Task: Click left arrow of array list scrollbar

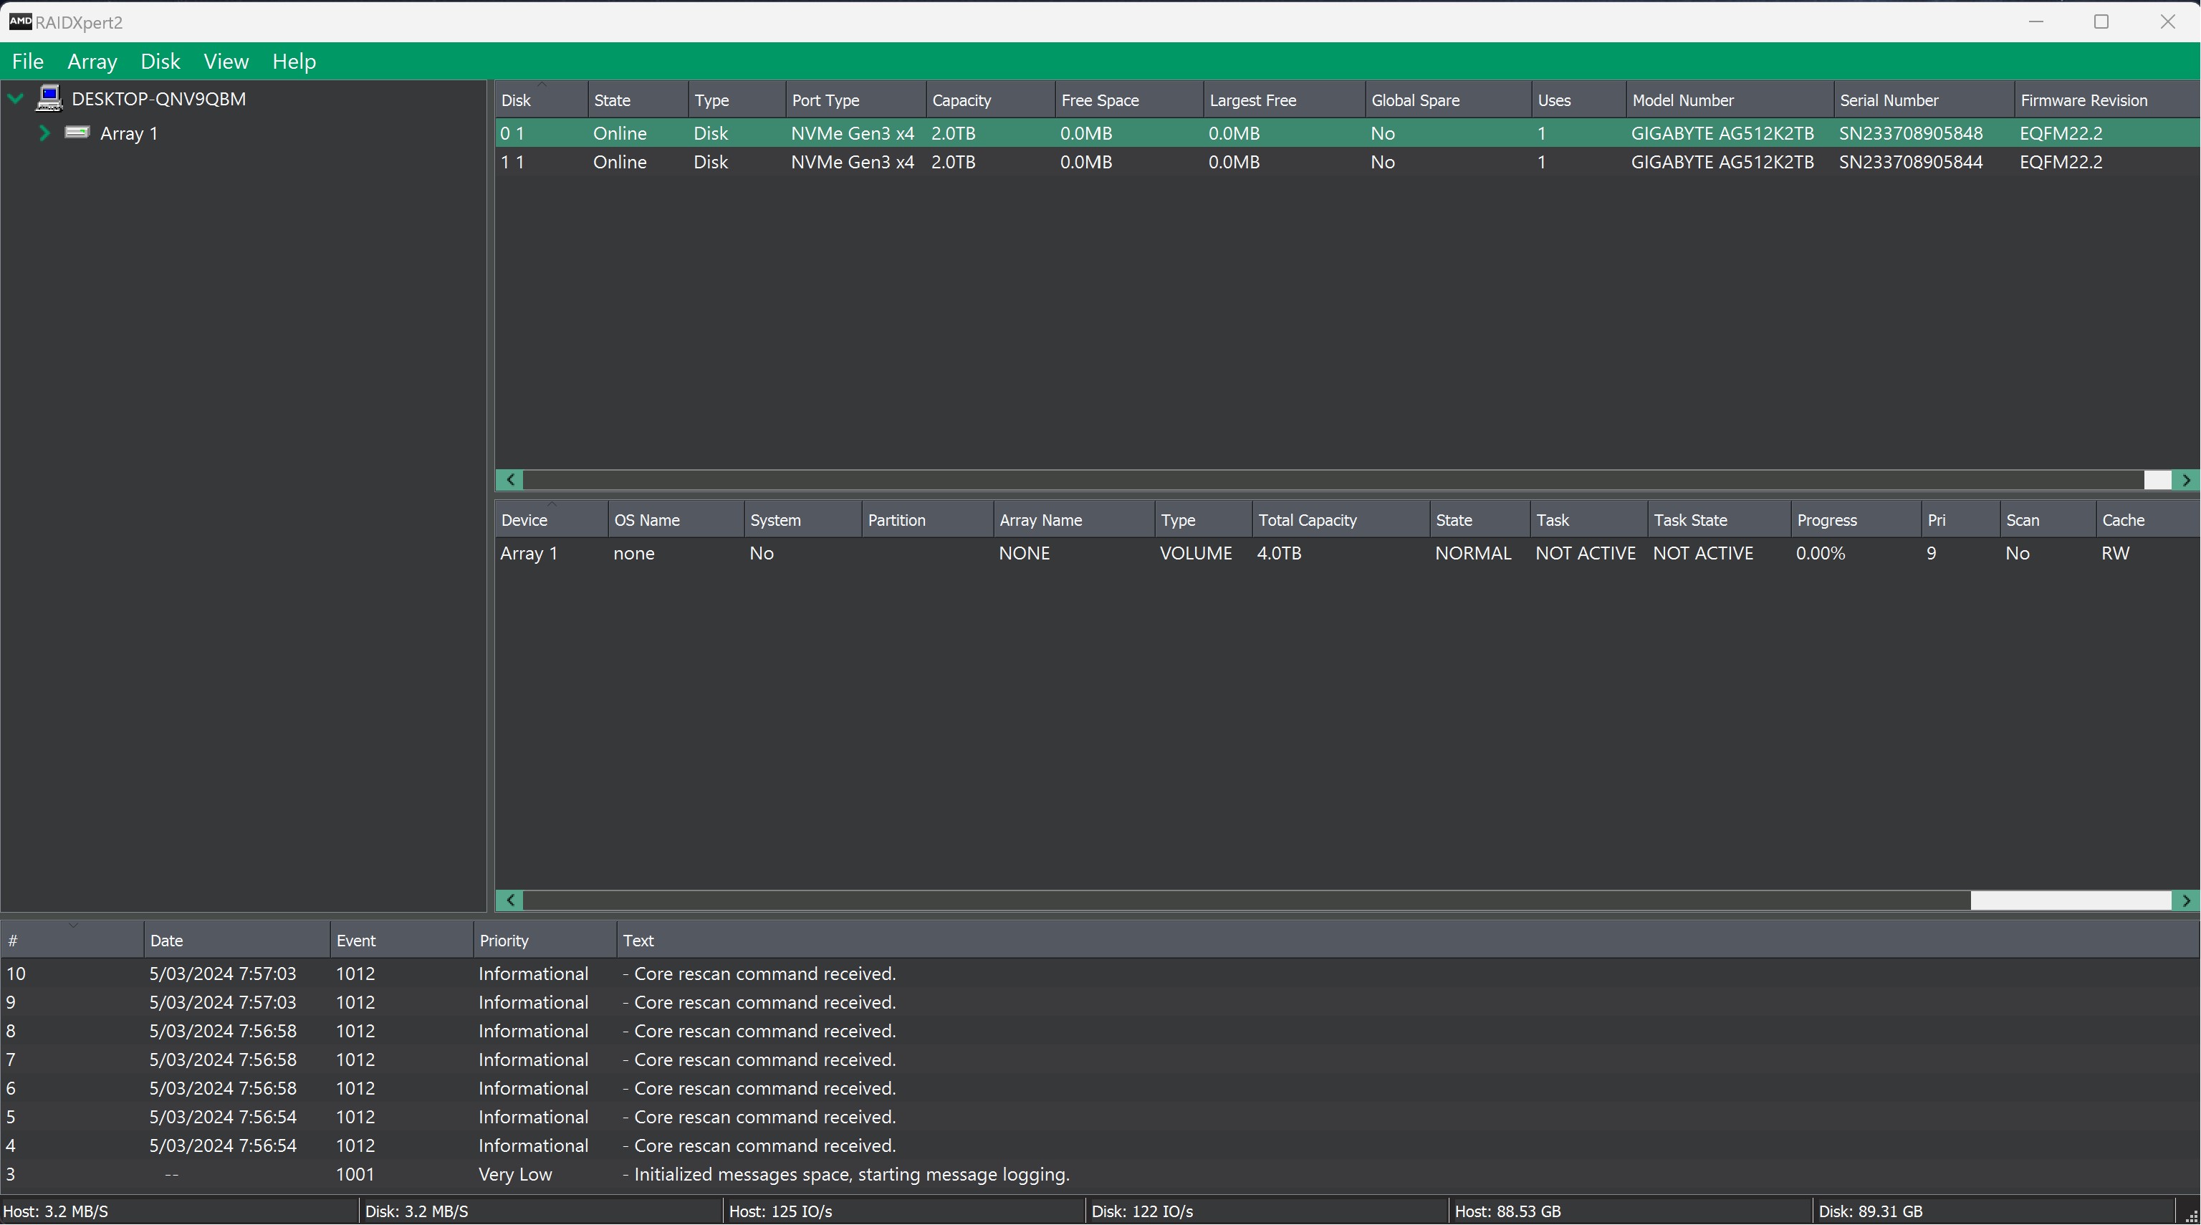Action: (510, 900)
